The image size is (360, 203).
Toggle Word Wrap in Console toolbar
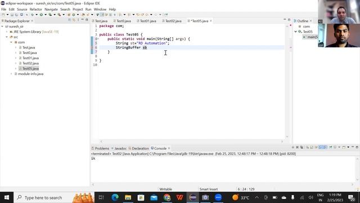coord(316,147)
